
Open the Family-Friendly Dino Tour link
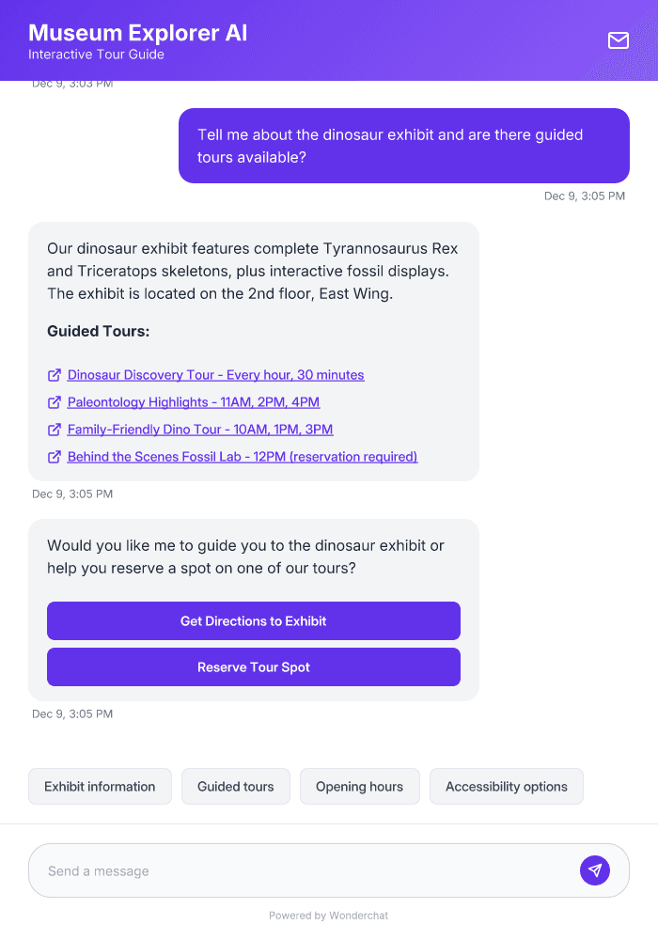point(200,430)
